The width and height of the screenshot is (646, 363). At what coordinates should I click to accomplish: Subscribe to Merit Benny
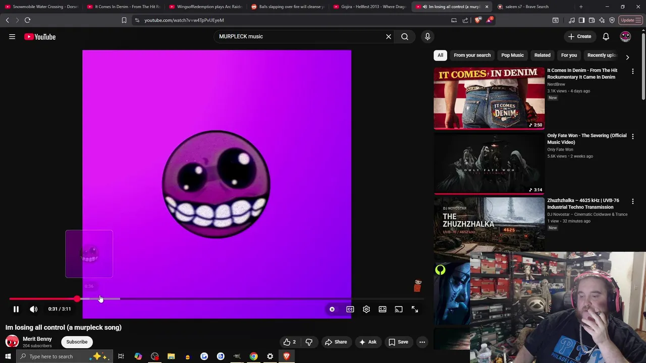pyautogui.click(x=77, y=342)
